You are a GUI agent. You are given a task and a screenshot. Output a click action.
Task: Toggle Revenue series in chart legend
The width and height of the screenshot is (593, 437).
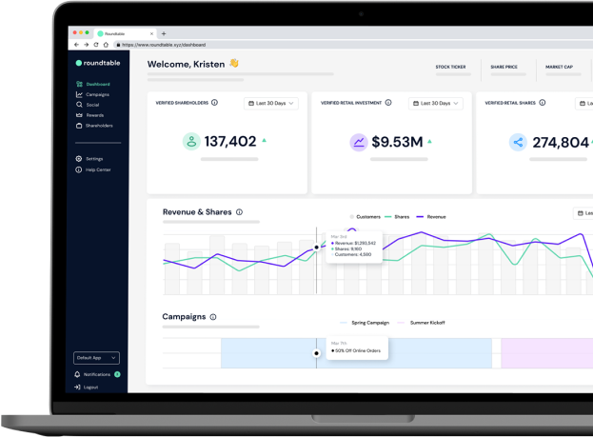coord(431,217)
